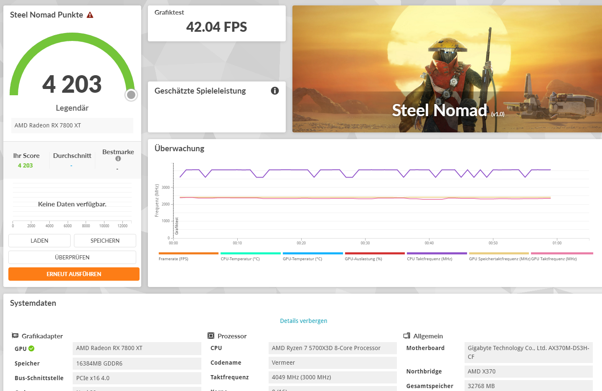This screenshot has width=602, height=391.
Task: Click ERNEUT AUSFÜHREN to rerun benchmark
Action: [x=74, y=274]
